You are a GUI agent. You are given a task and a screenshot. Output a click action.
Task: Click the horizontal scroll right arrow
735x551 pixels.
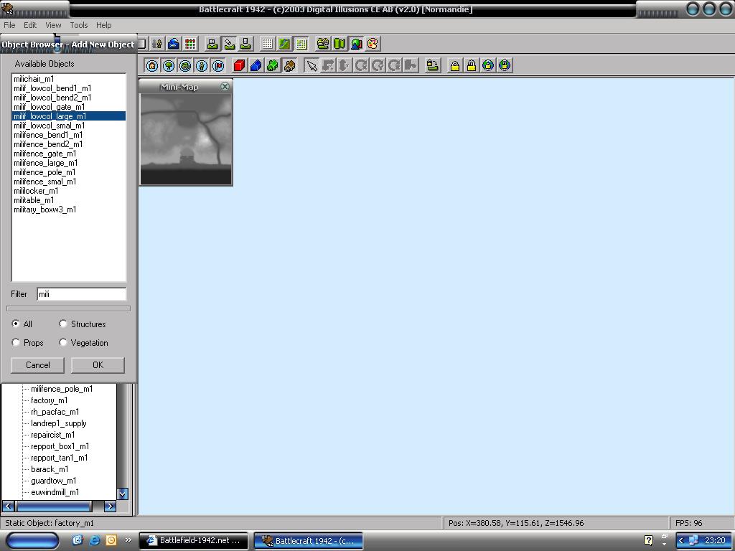(110, 506)
